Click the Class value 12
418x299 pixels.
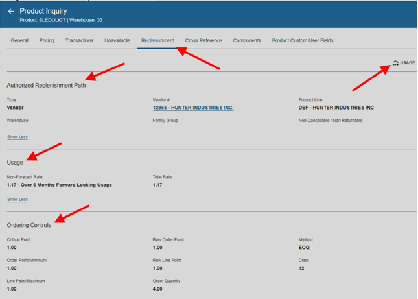click(x=301, y=268)
